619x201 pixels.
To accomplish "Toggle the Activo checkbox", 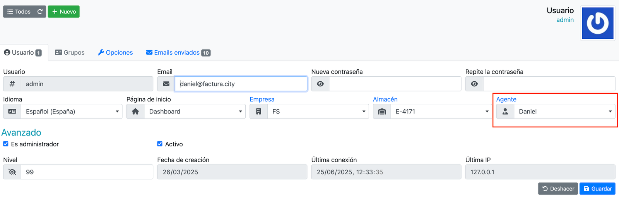I will (160, 144).
